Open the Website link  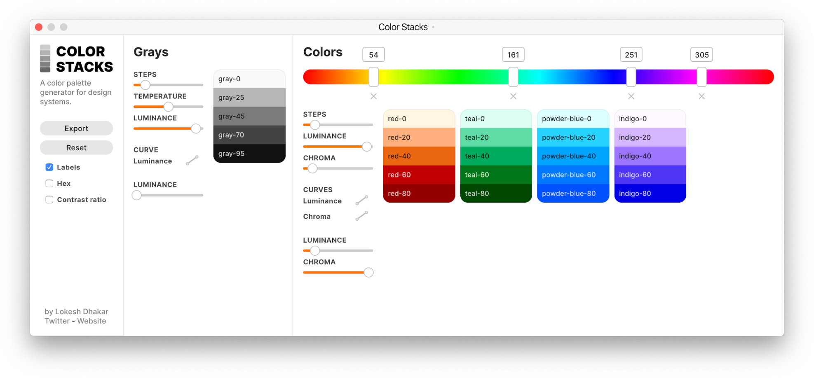tap(91, 321)
